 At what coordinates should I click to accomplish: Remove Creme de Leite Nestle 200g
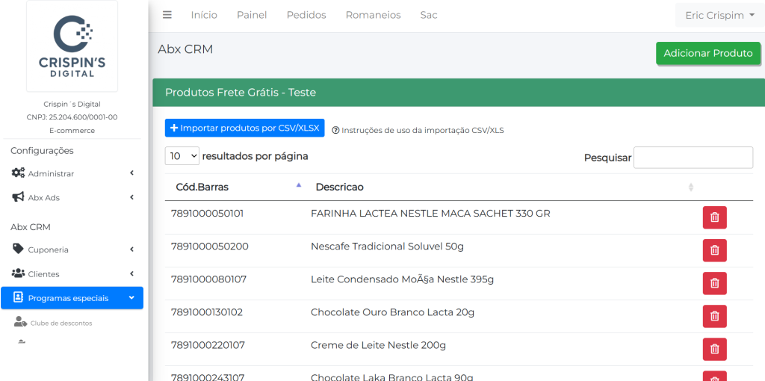click(714, 349)
